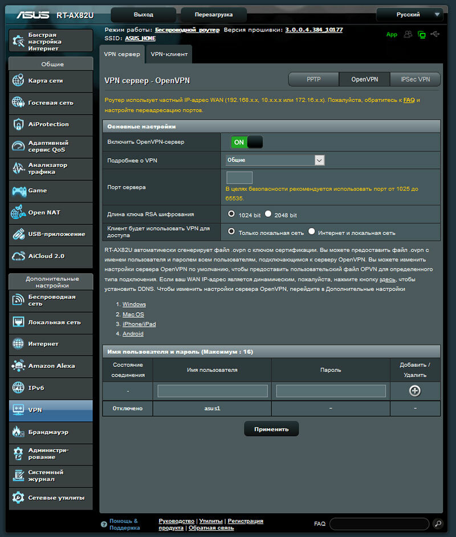This screenshot has width=456, height=537.
Task: Select 1024 bit RSA key length
Action: click(231, 213)
